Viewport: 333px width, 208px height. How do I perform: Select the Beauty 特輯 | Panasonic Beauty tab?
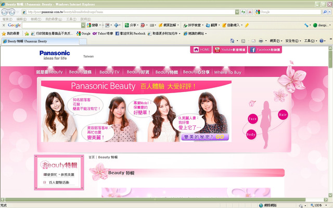click(x=40, y=41)
